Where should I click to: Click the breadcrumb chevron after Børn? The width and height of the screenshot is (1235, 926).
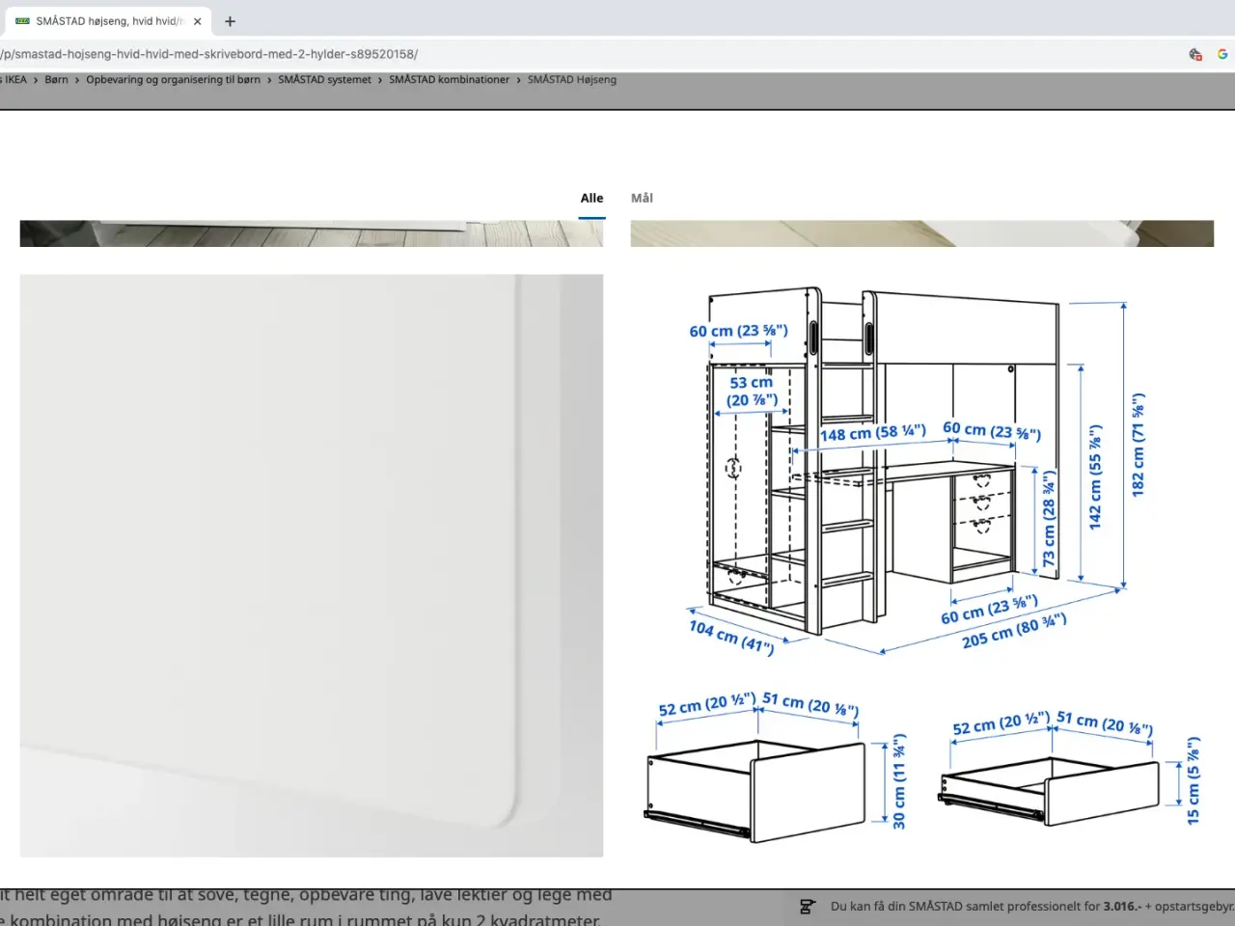77,80
